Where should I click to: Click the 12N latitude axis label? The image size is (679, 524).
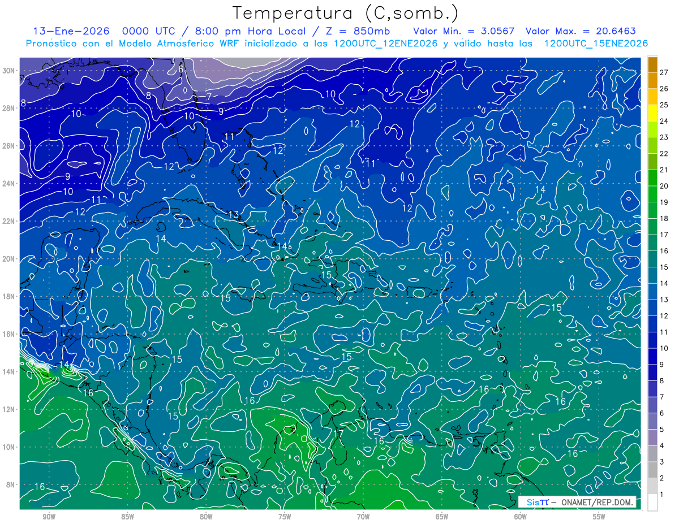(9, 409)
